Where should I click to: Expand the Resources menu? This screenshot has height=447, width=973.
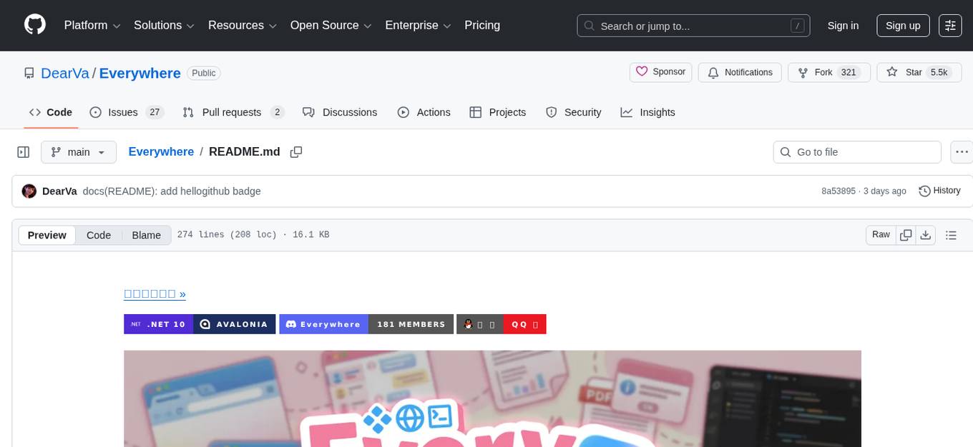pos(242,25)
